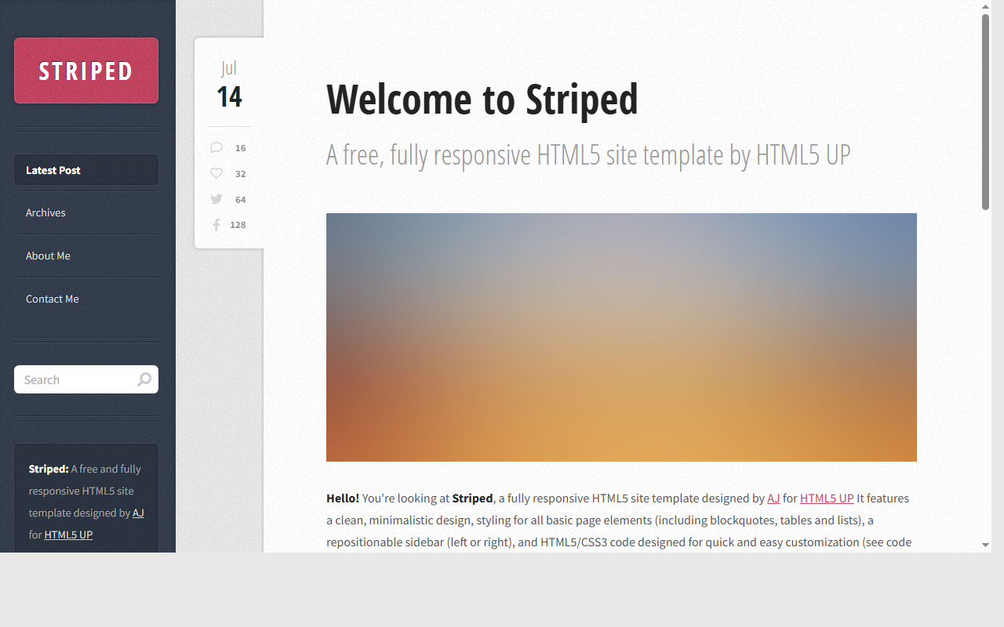Open the AJ link in article text

[x=773, y=498]
